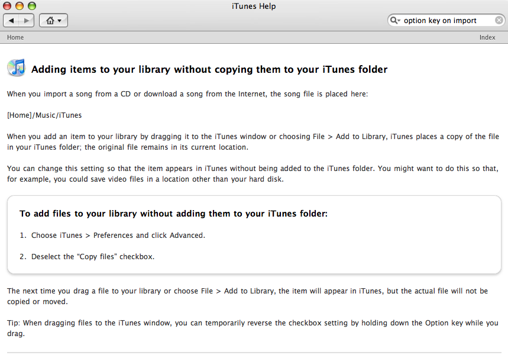
Task: Click into the search field text
Action: pyautogui.click(x=440, y=21)
